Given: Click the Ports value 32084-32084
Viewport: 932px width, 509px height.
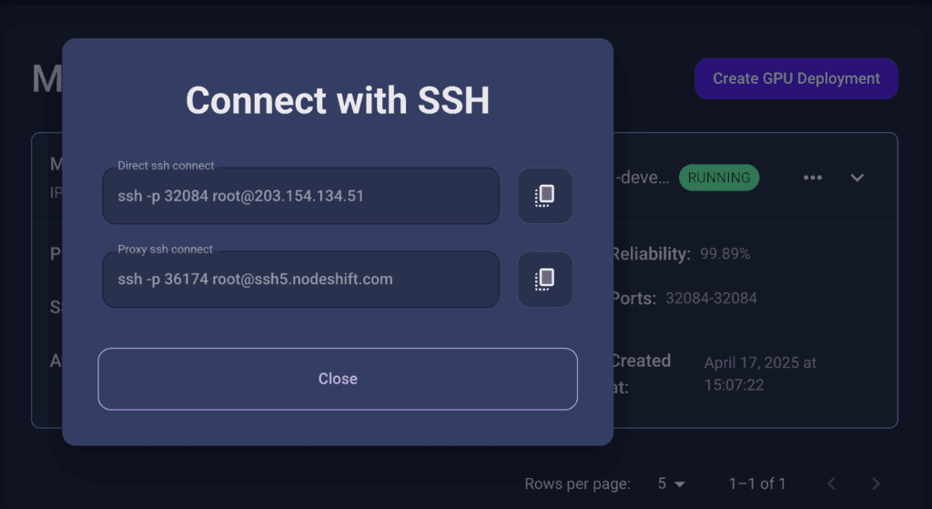Looking at the screenshot, I should pos(711,298).
